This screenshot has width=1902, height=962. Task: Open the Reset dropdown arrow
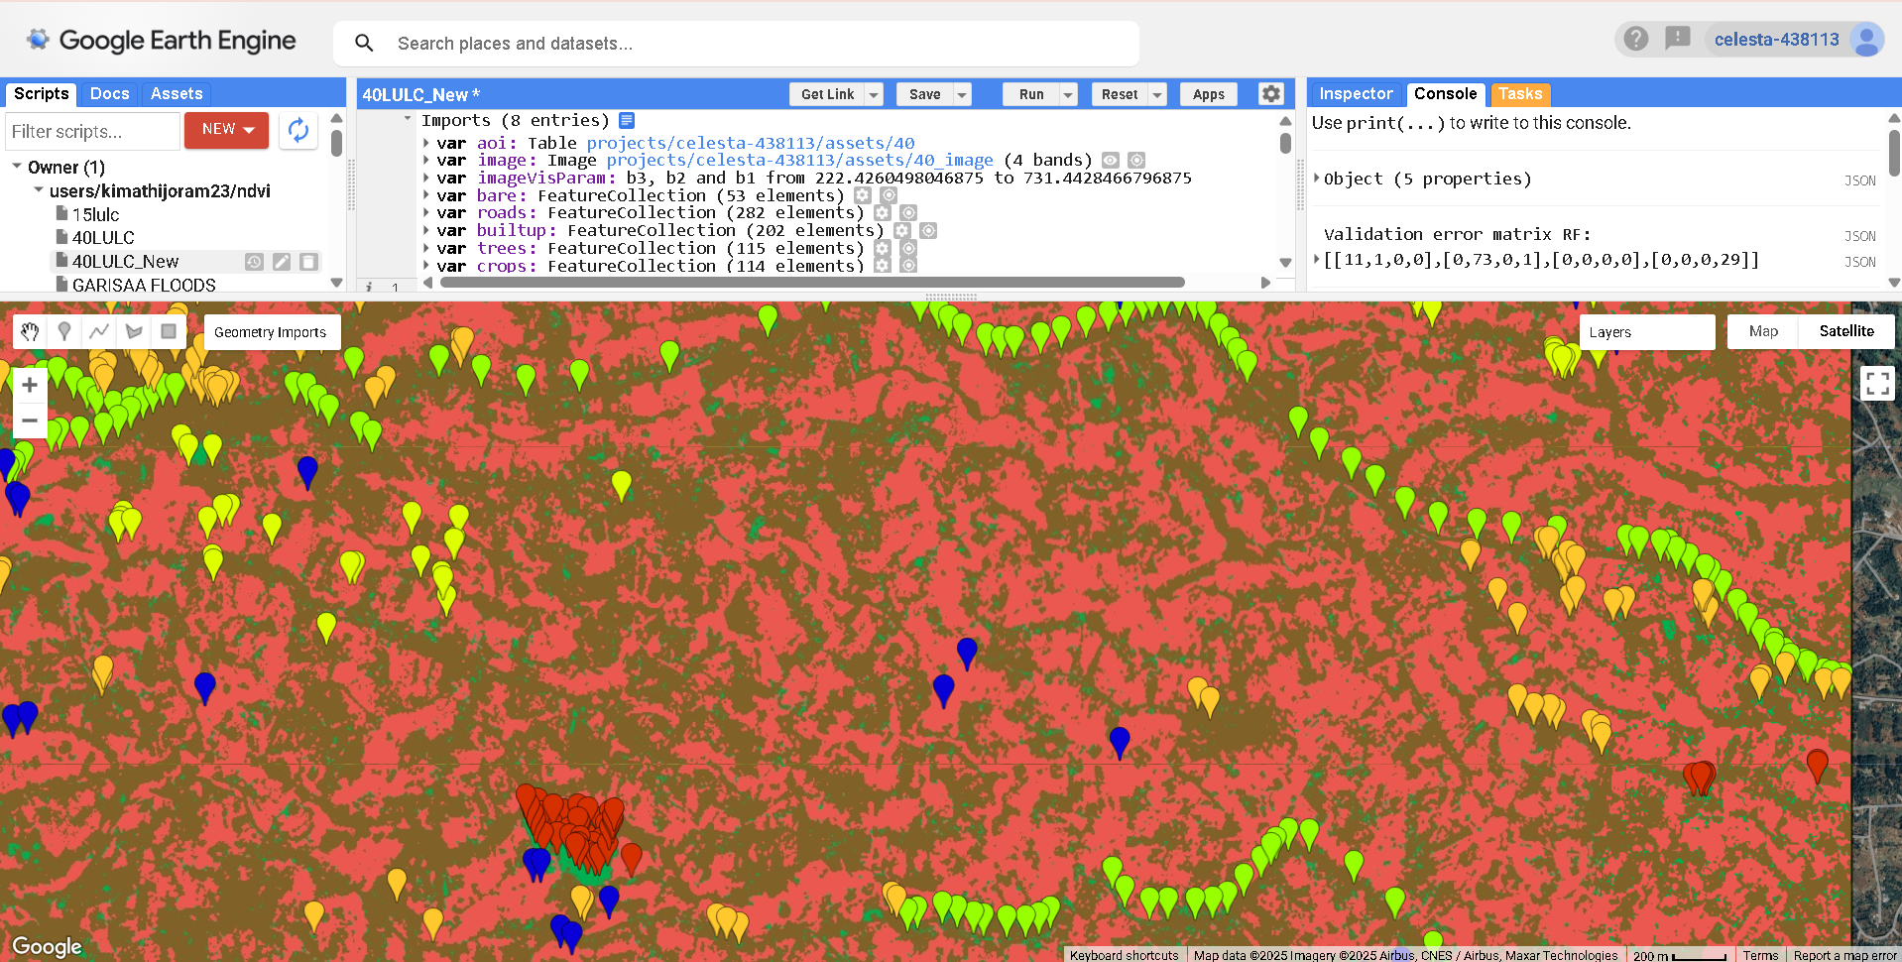(x=1157, y=94)
